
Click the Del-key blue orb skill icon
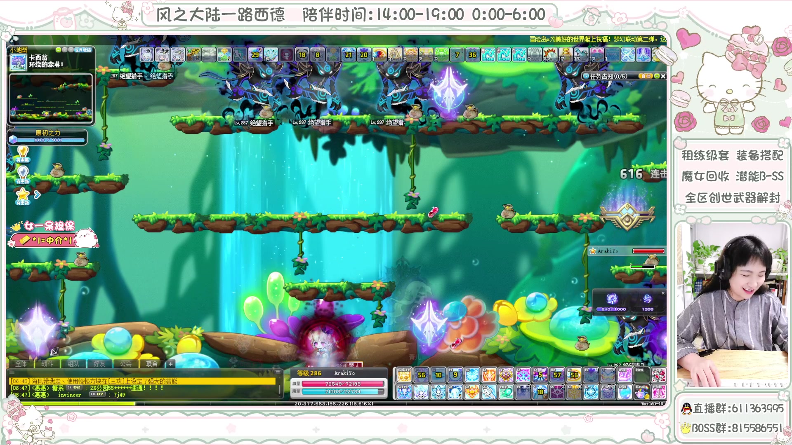coord(625,392)
